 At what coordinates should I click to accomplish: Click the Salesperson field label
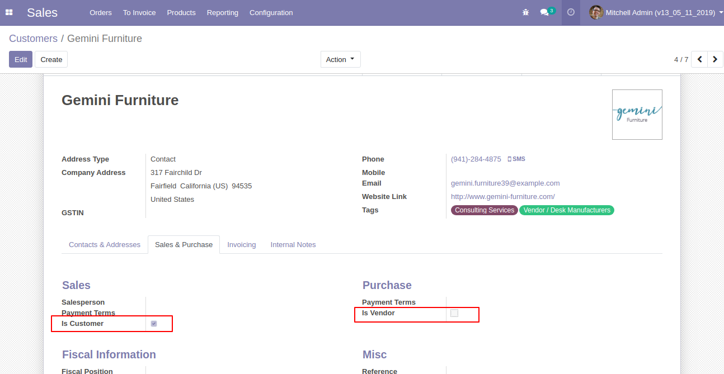(83, 302)
